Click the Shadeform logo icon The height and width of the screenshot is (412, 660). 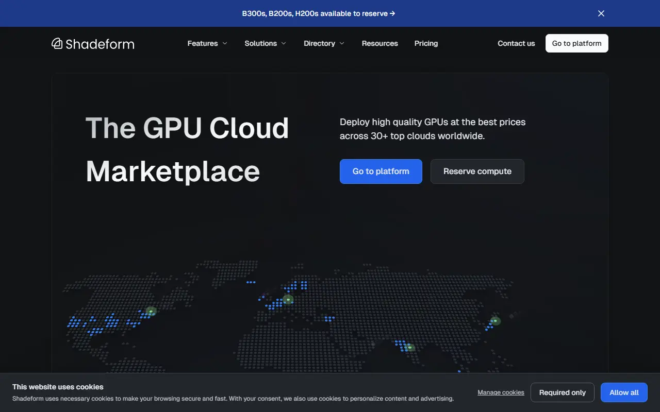pos(57,43)
